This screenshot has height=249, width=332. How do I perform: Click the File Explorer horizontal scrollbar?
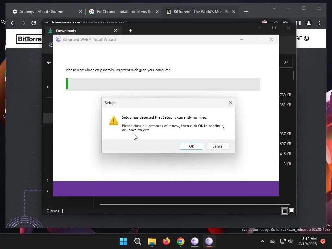(x=195, y=205)
